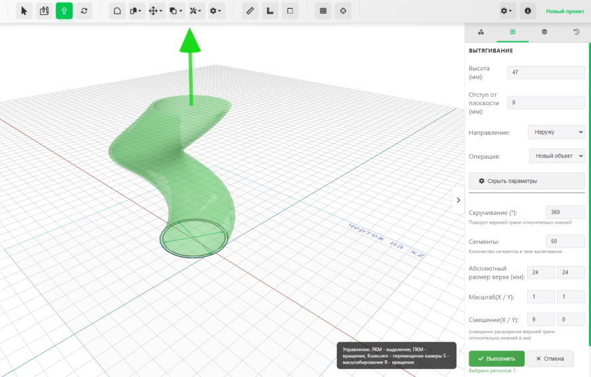Click the green extrusion direction arrow

coord(190,67)
